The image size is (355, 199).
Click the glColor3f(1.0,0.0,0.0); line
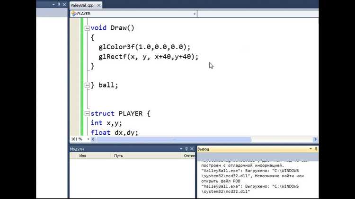(x=144, y=47)
